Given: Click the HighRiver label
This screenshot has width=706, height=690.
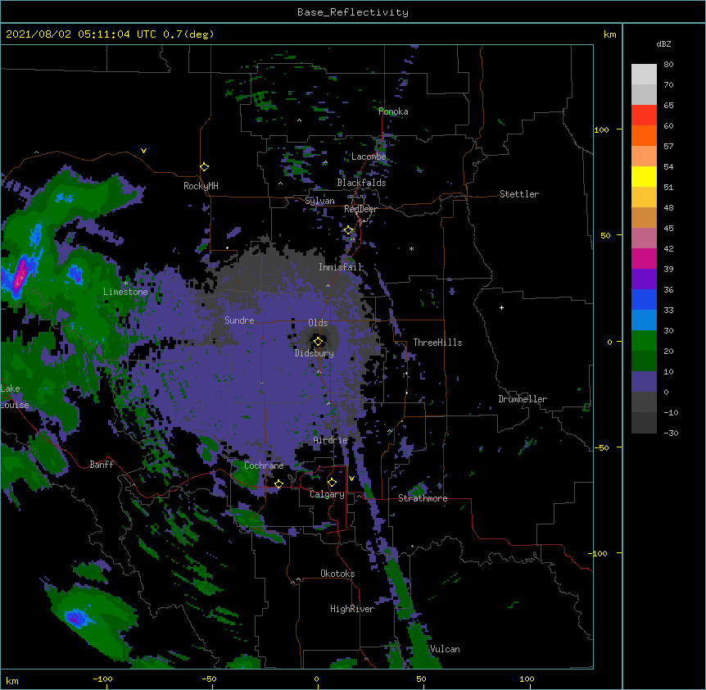Looking at the screenshot, I should pos(352,609).
